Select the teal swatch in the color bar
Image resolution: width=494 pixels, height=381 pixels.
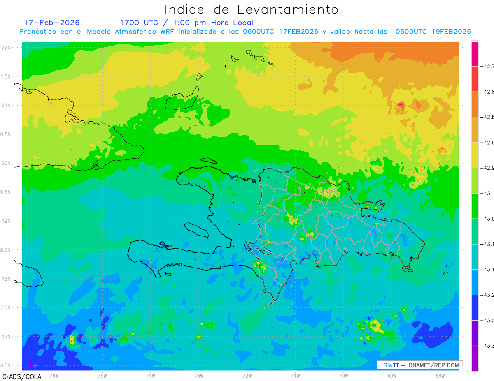[x=475, y=257]
